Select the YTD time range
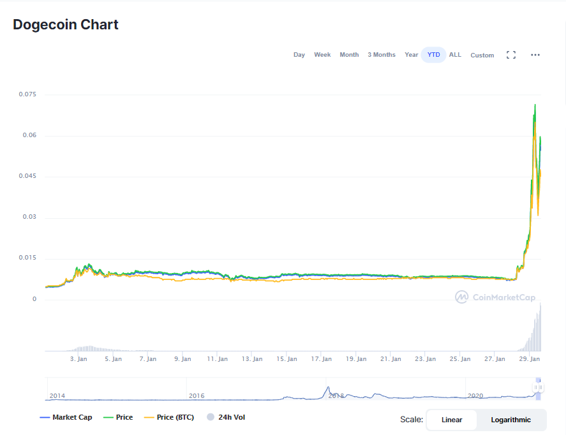This screenshot has width=566, height=435. coord(433,55)
